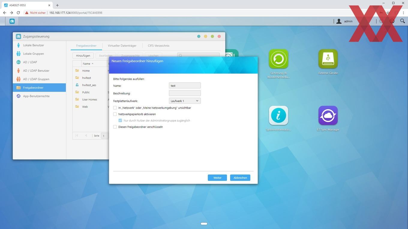Select the hwltest row text
The height and width of the screenshot is (229, 408).
86,78
